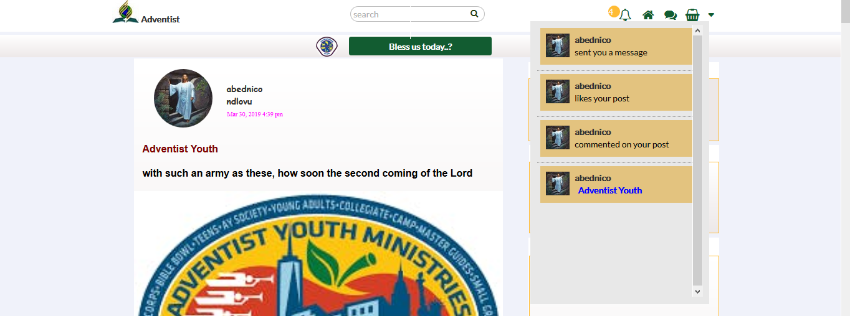Open post author name abednico

pos(244,89)
